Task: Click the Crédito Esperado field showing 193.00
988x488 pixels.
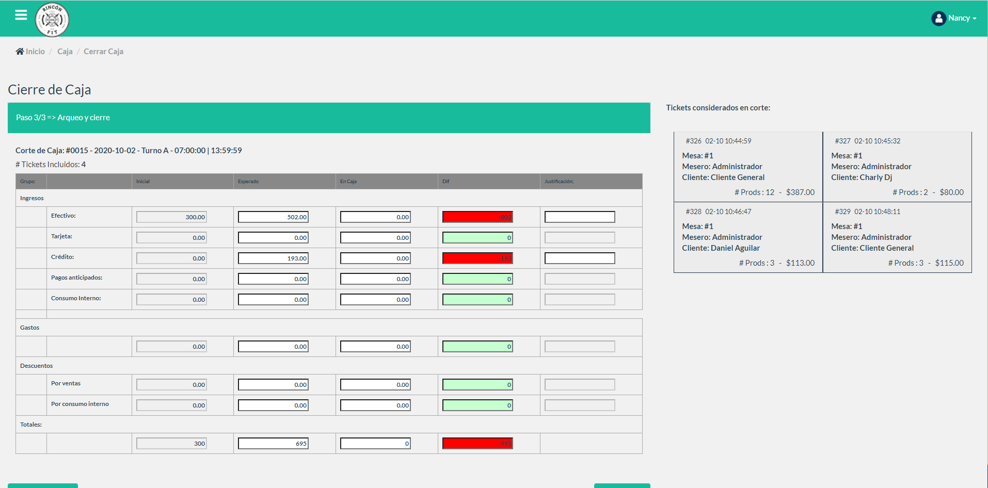Action: (273, 258)
